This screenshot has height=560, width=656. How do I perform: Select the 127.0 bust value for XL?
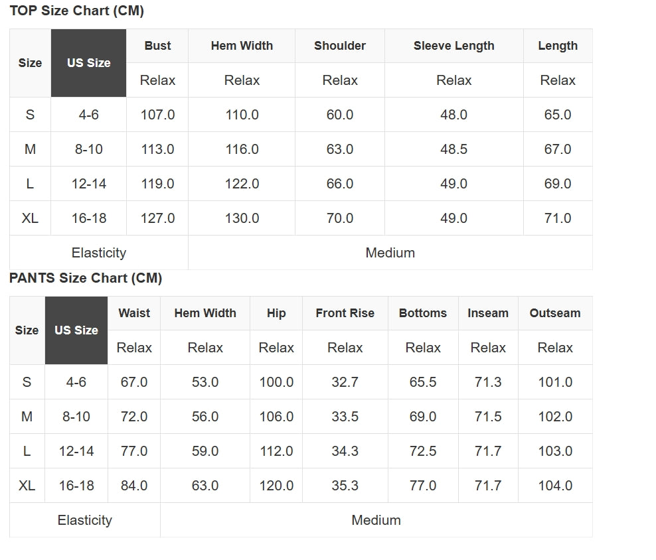[157, 218]
